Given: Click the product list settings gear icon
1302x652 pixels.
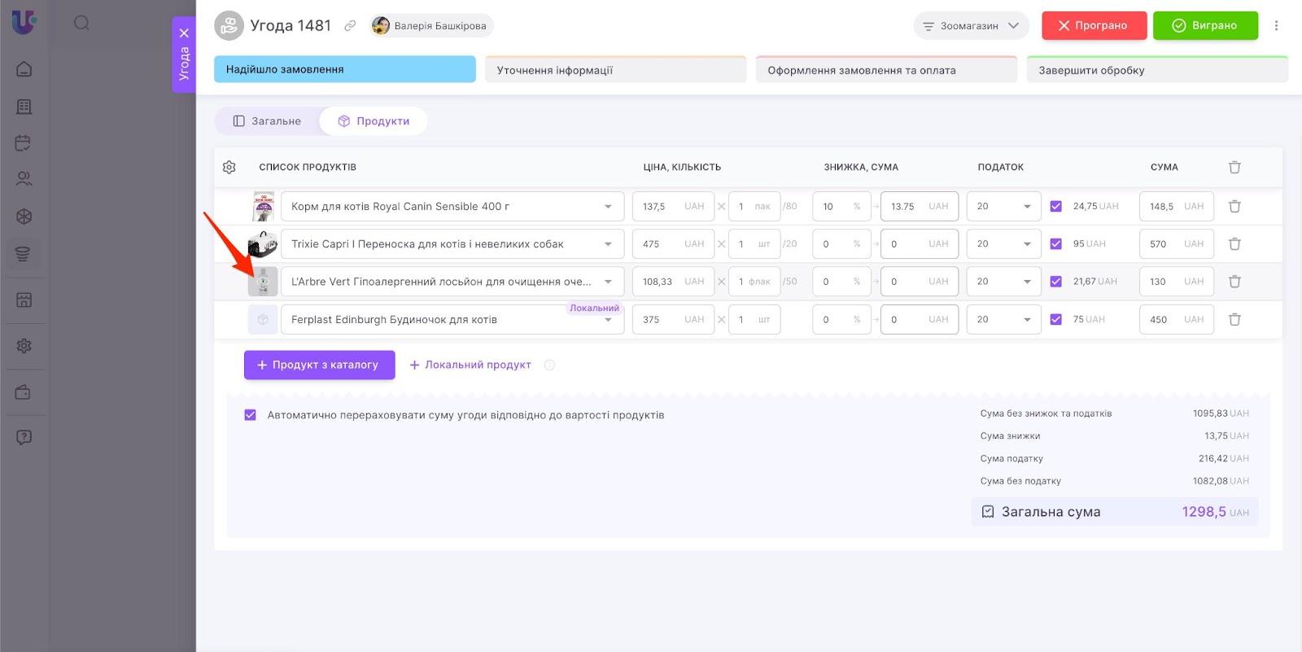Looking at the screenshot, I should [x=229, y=167].
